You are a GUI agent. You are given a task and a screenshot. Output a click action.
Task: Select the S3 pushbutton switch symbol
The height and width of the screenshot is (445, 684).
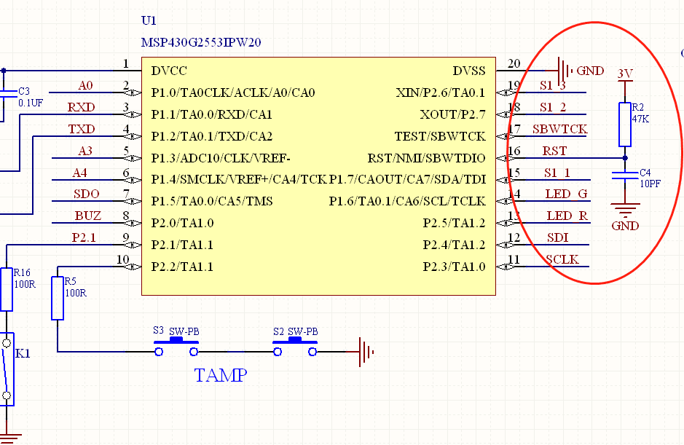176,347
